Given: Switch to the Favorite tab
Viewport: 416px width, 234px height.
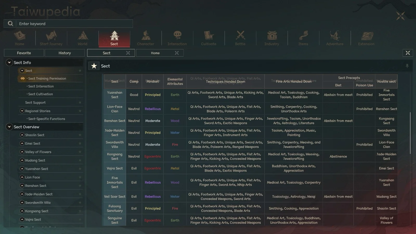Looking at the screenshot, I should click(x=24, y=53).
